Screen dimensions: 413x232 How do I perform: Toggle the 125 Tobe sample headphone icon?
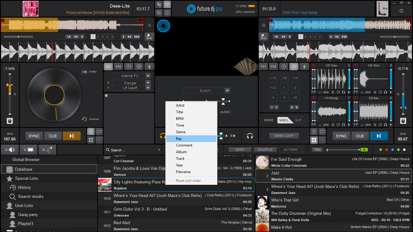coord(343,92)
